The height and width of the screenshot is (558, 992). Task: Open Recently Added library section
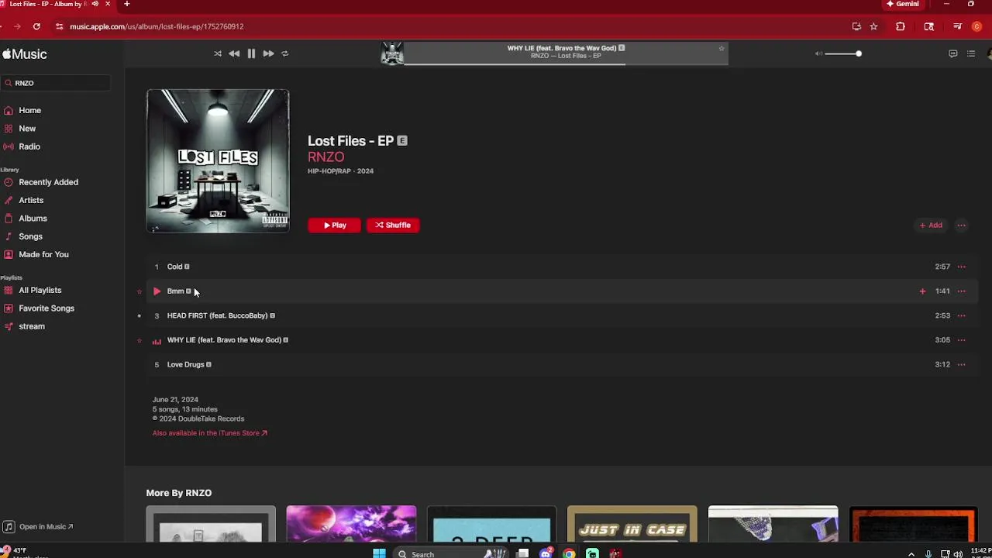(48, 182)
